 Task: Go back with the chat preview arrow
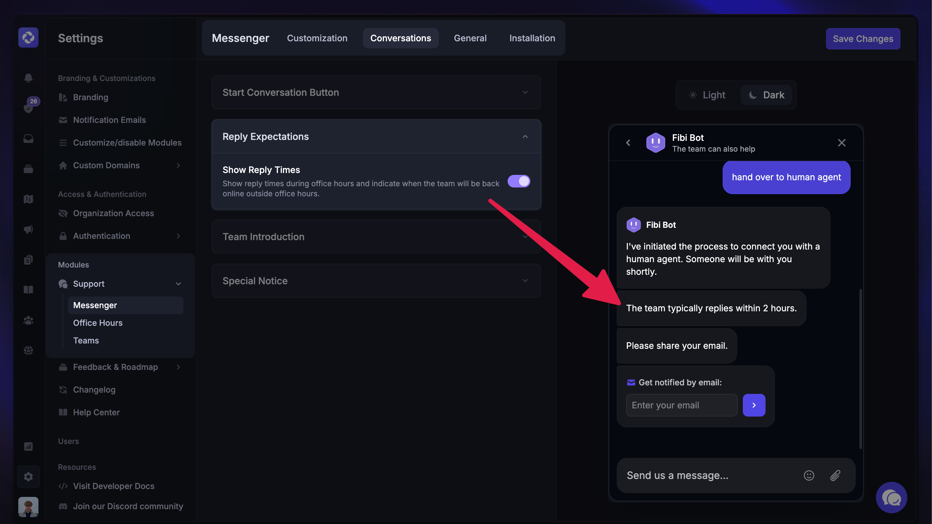coord(628,143)
